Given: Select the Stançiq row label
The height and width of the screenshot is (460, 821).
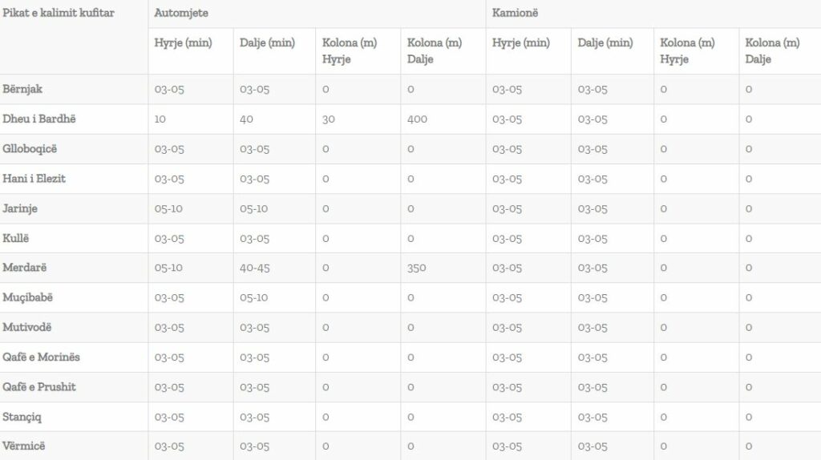Looking at the screenshot, I should point(23,417).
